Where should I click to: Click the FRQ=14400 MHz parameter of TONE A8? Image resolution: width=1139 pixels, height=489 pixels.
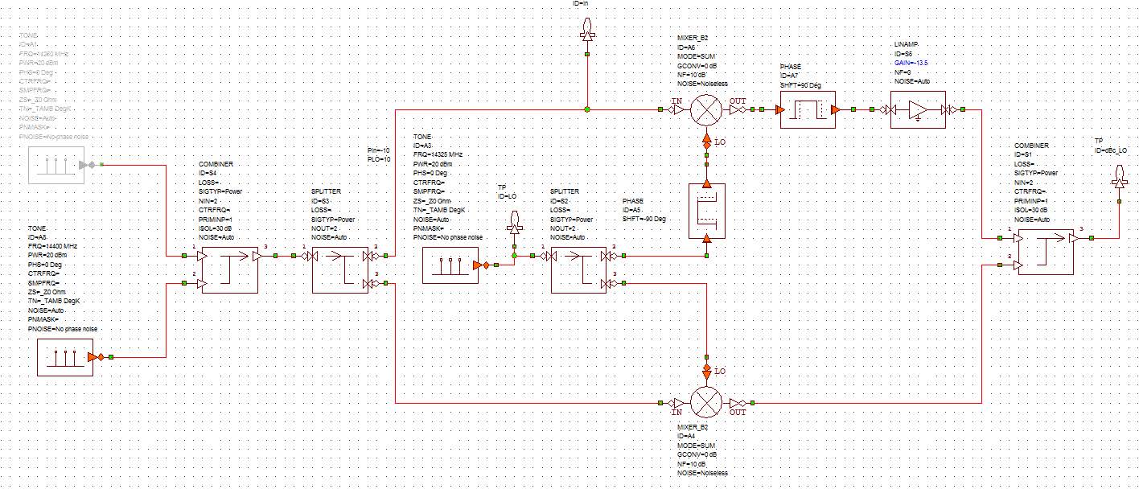tap(54, 245)
